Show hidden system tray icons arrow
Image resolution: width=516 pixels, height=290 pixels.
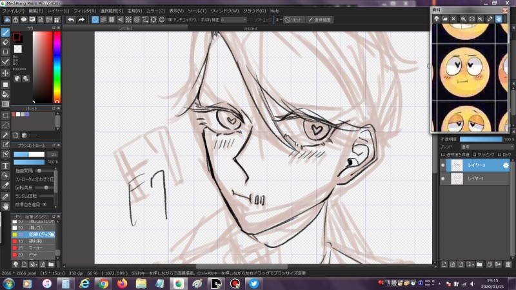pos(440,284)
